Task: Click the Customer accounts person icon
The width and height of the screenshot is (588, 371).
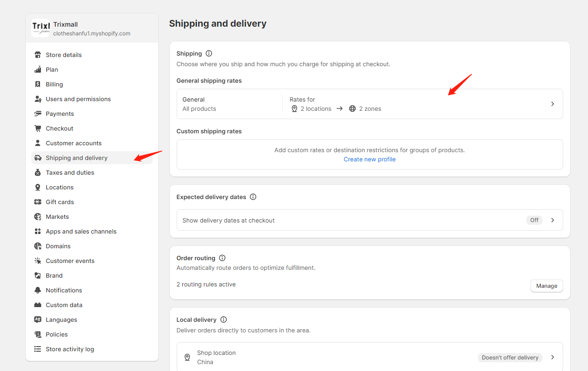Action: click(x=38, y=143)
